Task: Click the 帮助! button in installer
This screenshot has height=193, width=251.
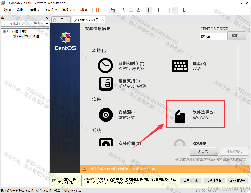Action: click(236, 36)
